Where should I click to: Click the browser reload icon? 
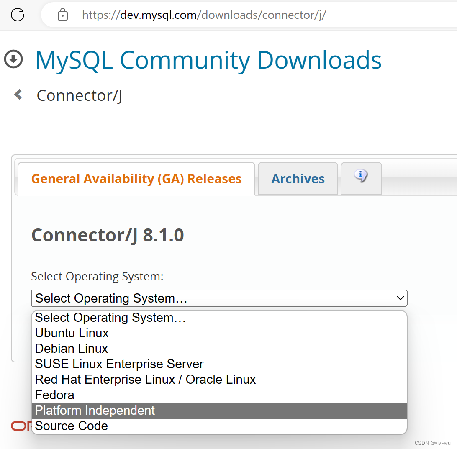[x=18, y=15]
